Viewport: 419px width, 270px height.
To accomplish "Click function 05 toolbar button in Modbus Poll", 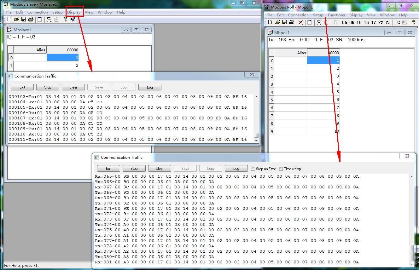I will pyautogui.click(x=344, y=22).
